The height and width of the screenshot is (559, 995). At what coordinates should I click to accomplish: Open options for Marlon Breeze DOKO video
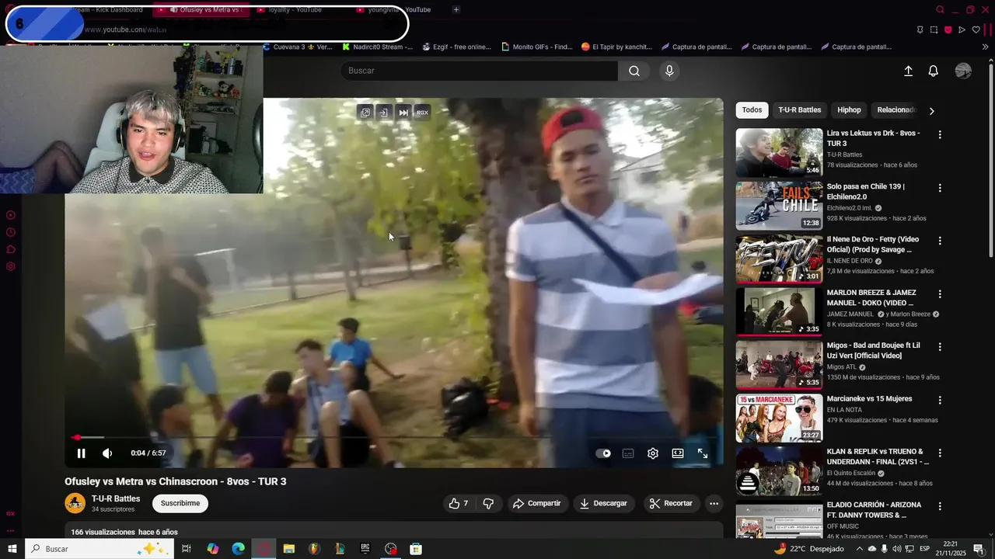pos(940,294)
